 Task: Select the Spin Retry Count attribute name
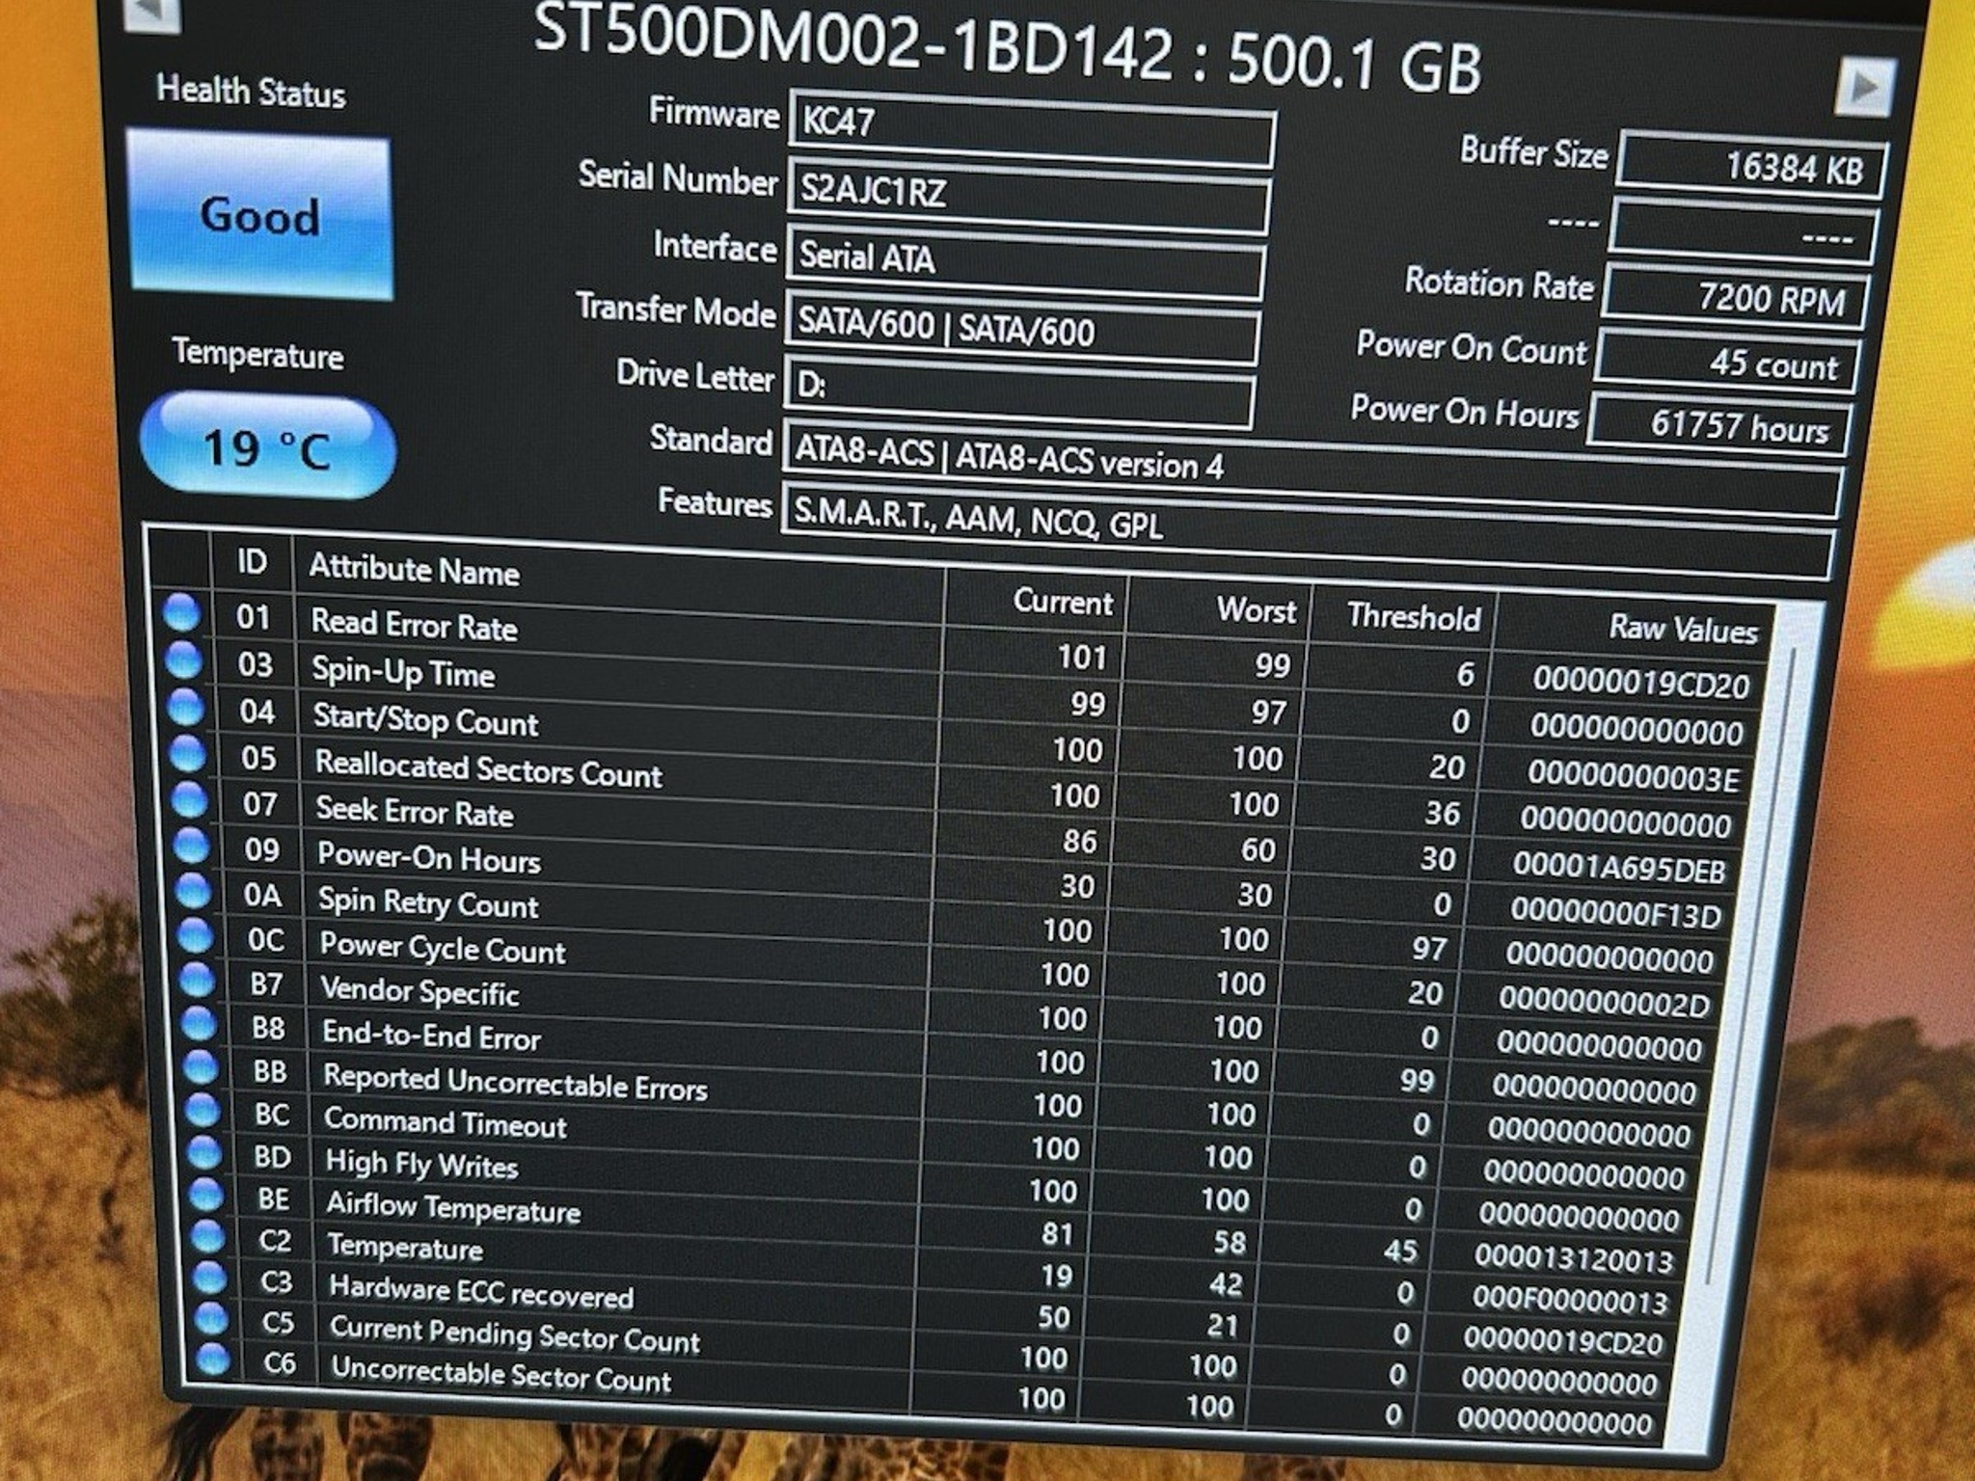pos(429,902)
